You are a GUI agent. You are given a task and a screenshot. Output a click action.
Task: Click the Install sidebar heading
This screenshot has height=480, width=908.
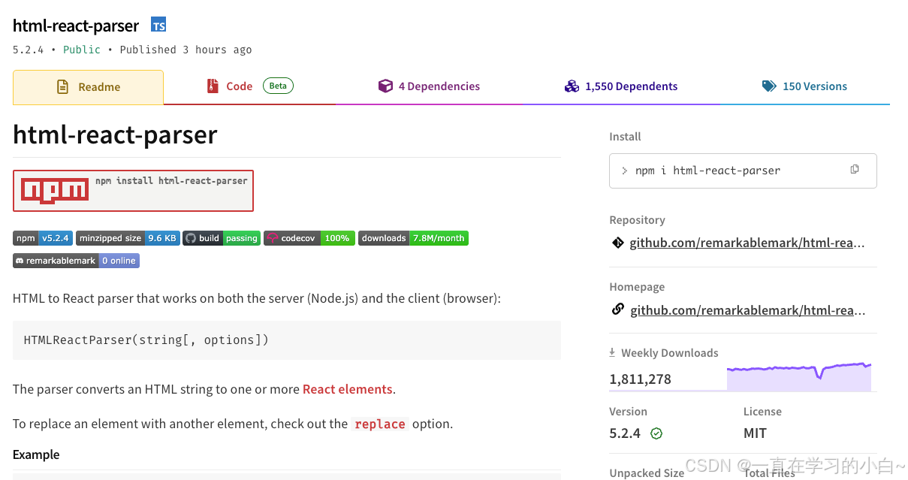tap(625, 137)
